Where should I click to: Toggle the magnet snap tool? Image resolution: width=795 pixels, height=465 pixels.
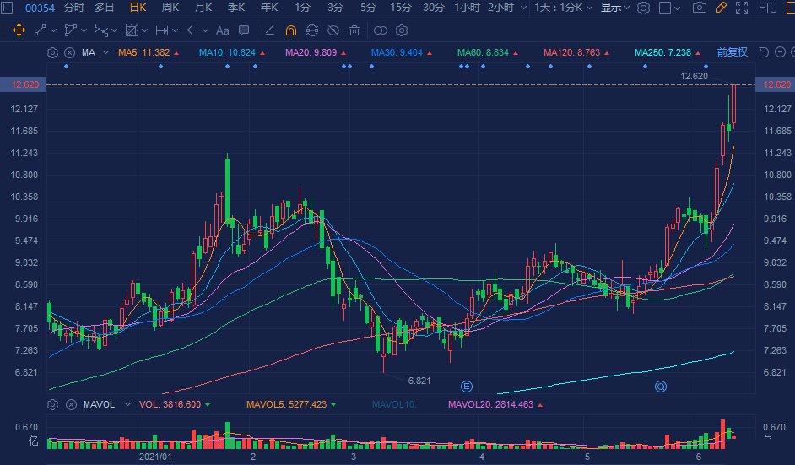tap(291, 30)
